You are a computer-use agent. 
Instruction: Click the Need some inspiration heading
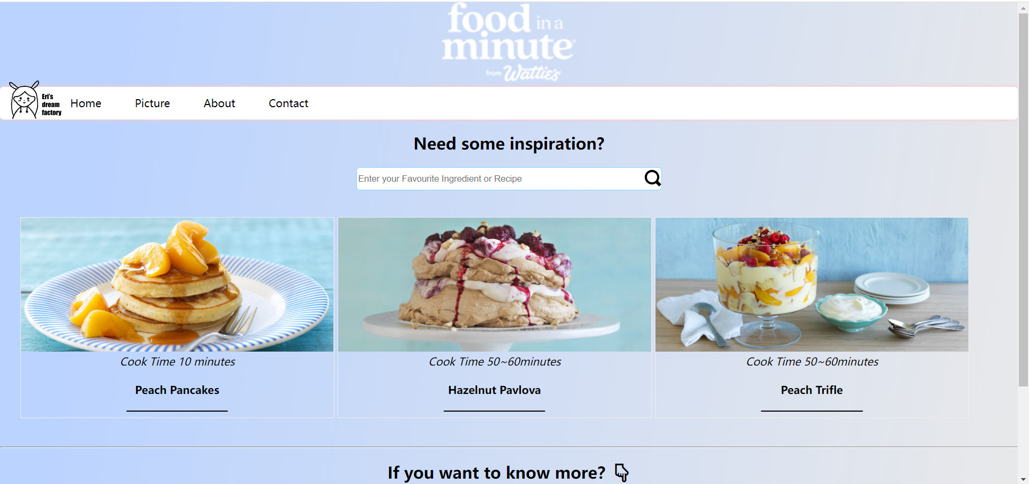point(509,143)
